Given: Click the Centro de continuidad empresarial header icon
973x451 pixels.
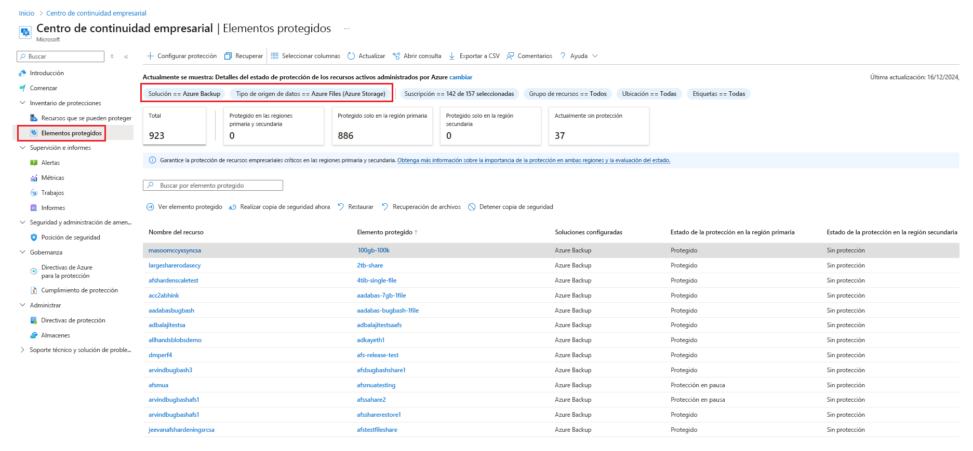Looking at the screenshot, I should [25, 32].
